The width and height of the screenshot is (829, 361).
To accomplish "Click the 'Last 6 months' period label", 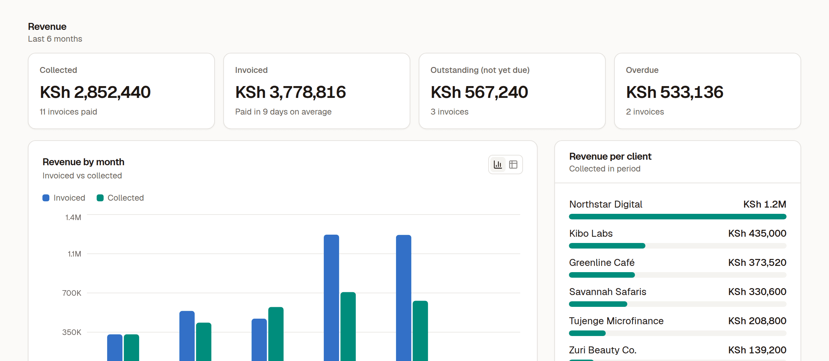I will tap(55, 39).
